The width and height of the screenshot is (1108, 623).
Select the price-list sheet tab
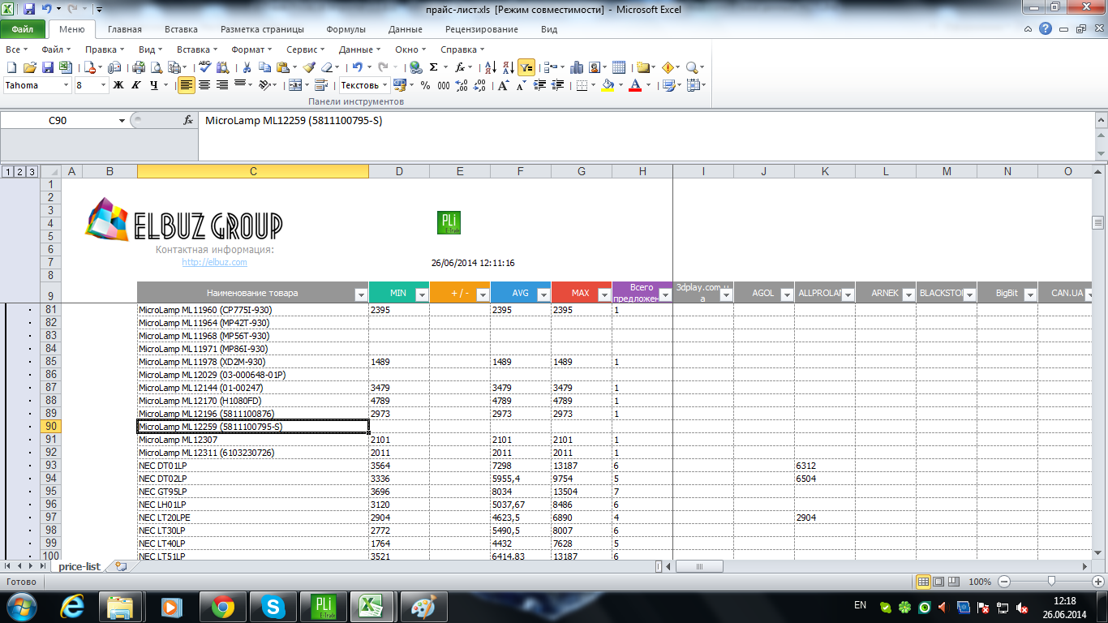(79, 566)
